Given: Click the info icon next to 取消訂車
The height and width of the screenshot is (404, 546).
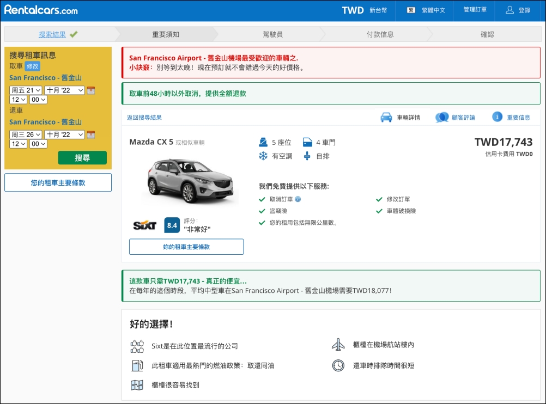Looking at the screenshot, I should pyautogui.click(x=298, y=199).
